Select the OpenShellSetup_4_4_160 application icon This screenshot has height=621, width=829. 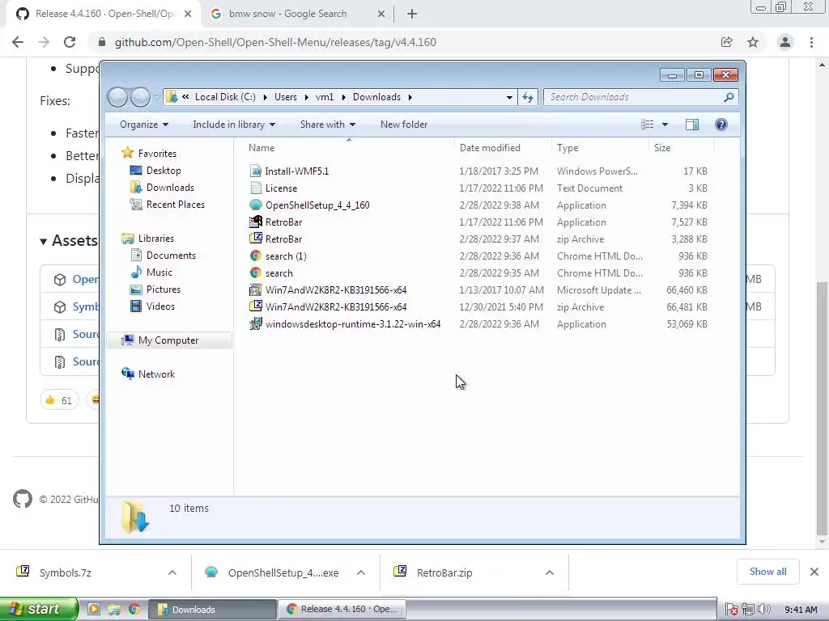tap(256, 205)
